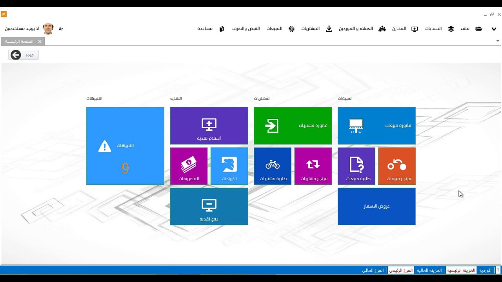502x282 pixels.
Task: Open the tab list dropdown arrow
Action: (498, 41)
